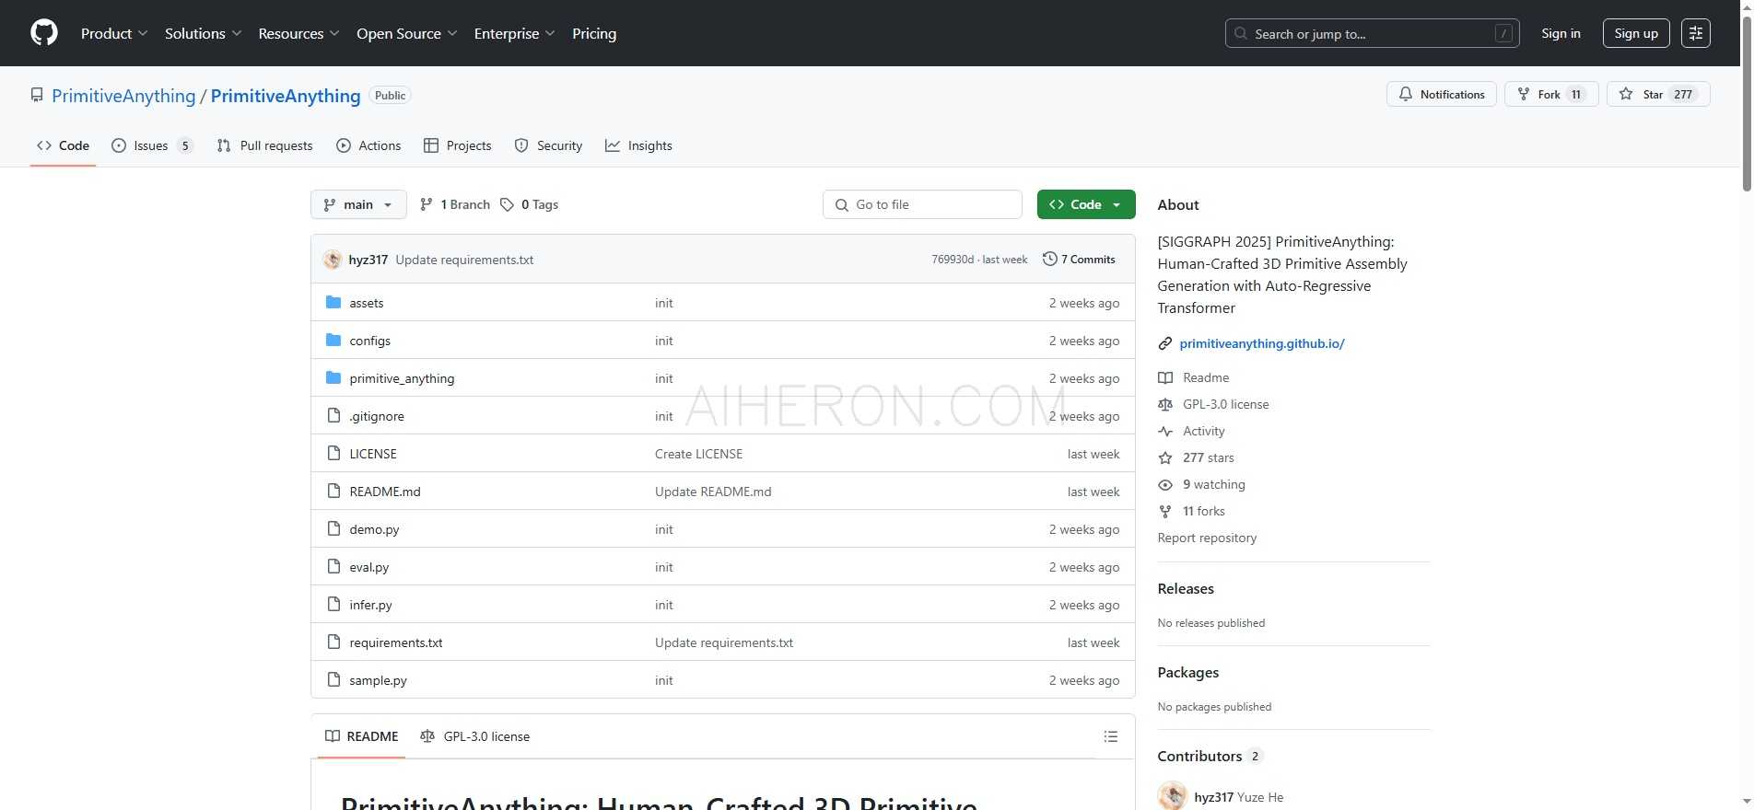Click the slash shortcut icon in search box
Viewport: 1754px width, 810px height.
[1503, 33]
